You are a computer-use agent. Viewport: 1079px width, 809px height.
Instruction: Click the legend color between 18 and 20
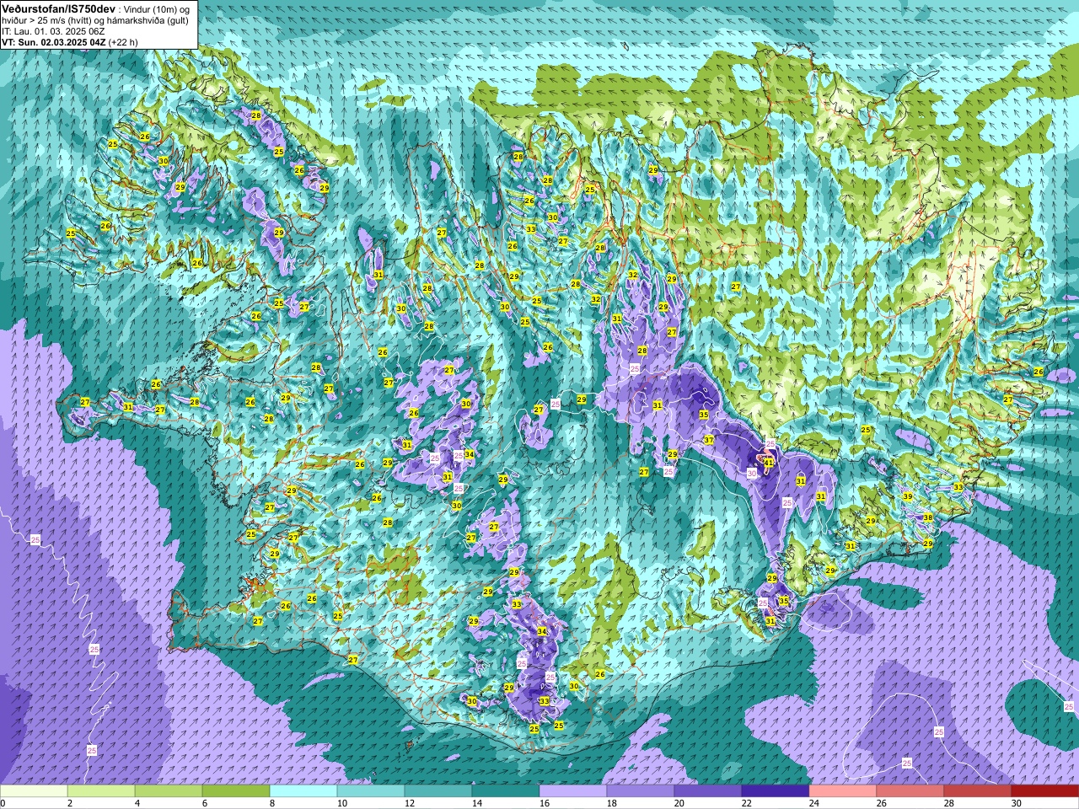click(641, 791)
